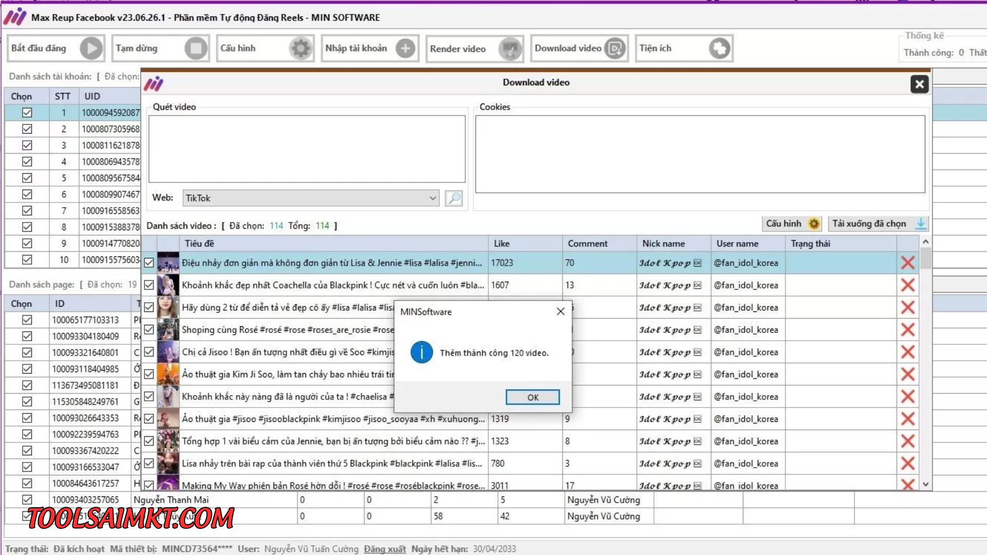Uncheck the 'Điệu nhảy đơn giản' video checkbox
The height and width of the screenshot is (555, 987).
[149, 263]
